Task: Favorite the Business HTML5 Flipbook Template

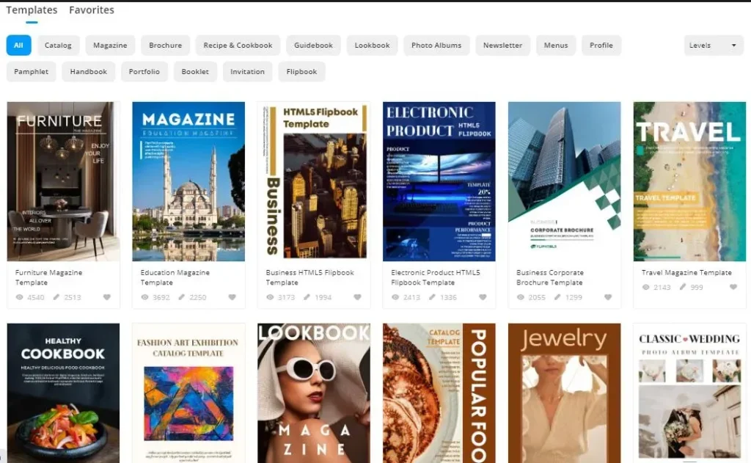Action: pos(357,297)
